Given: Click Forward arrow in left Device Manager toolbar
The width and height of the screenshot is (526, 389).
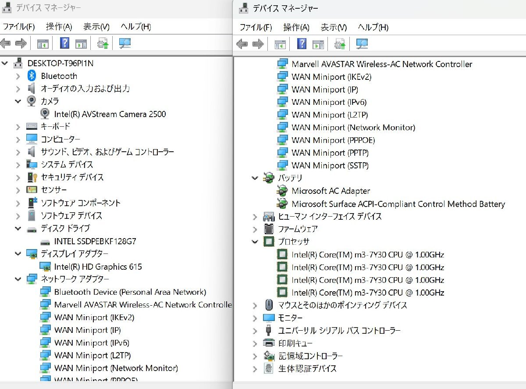Looking at the screenshot, I should [x=21, y=43].
